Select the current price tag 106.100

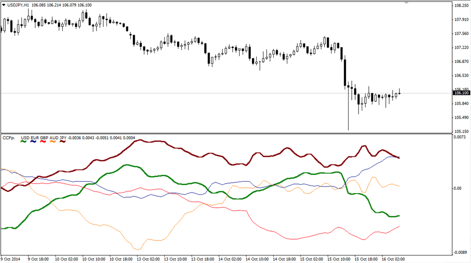point(461,93)
